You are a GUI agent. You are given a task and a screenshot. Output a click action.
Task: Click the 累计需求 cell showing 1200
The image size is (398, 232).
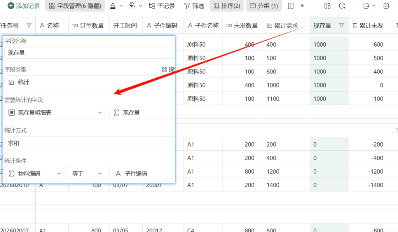286,172
